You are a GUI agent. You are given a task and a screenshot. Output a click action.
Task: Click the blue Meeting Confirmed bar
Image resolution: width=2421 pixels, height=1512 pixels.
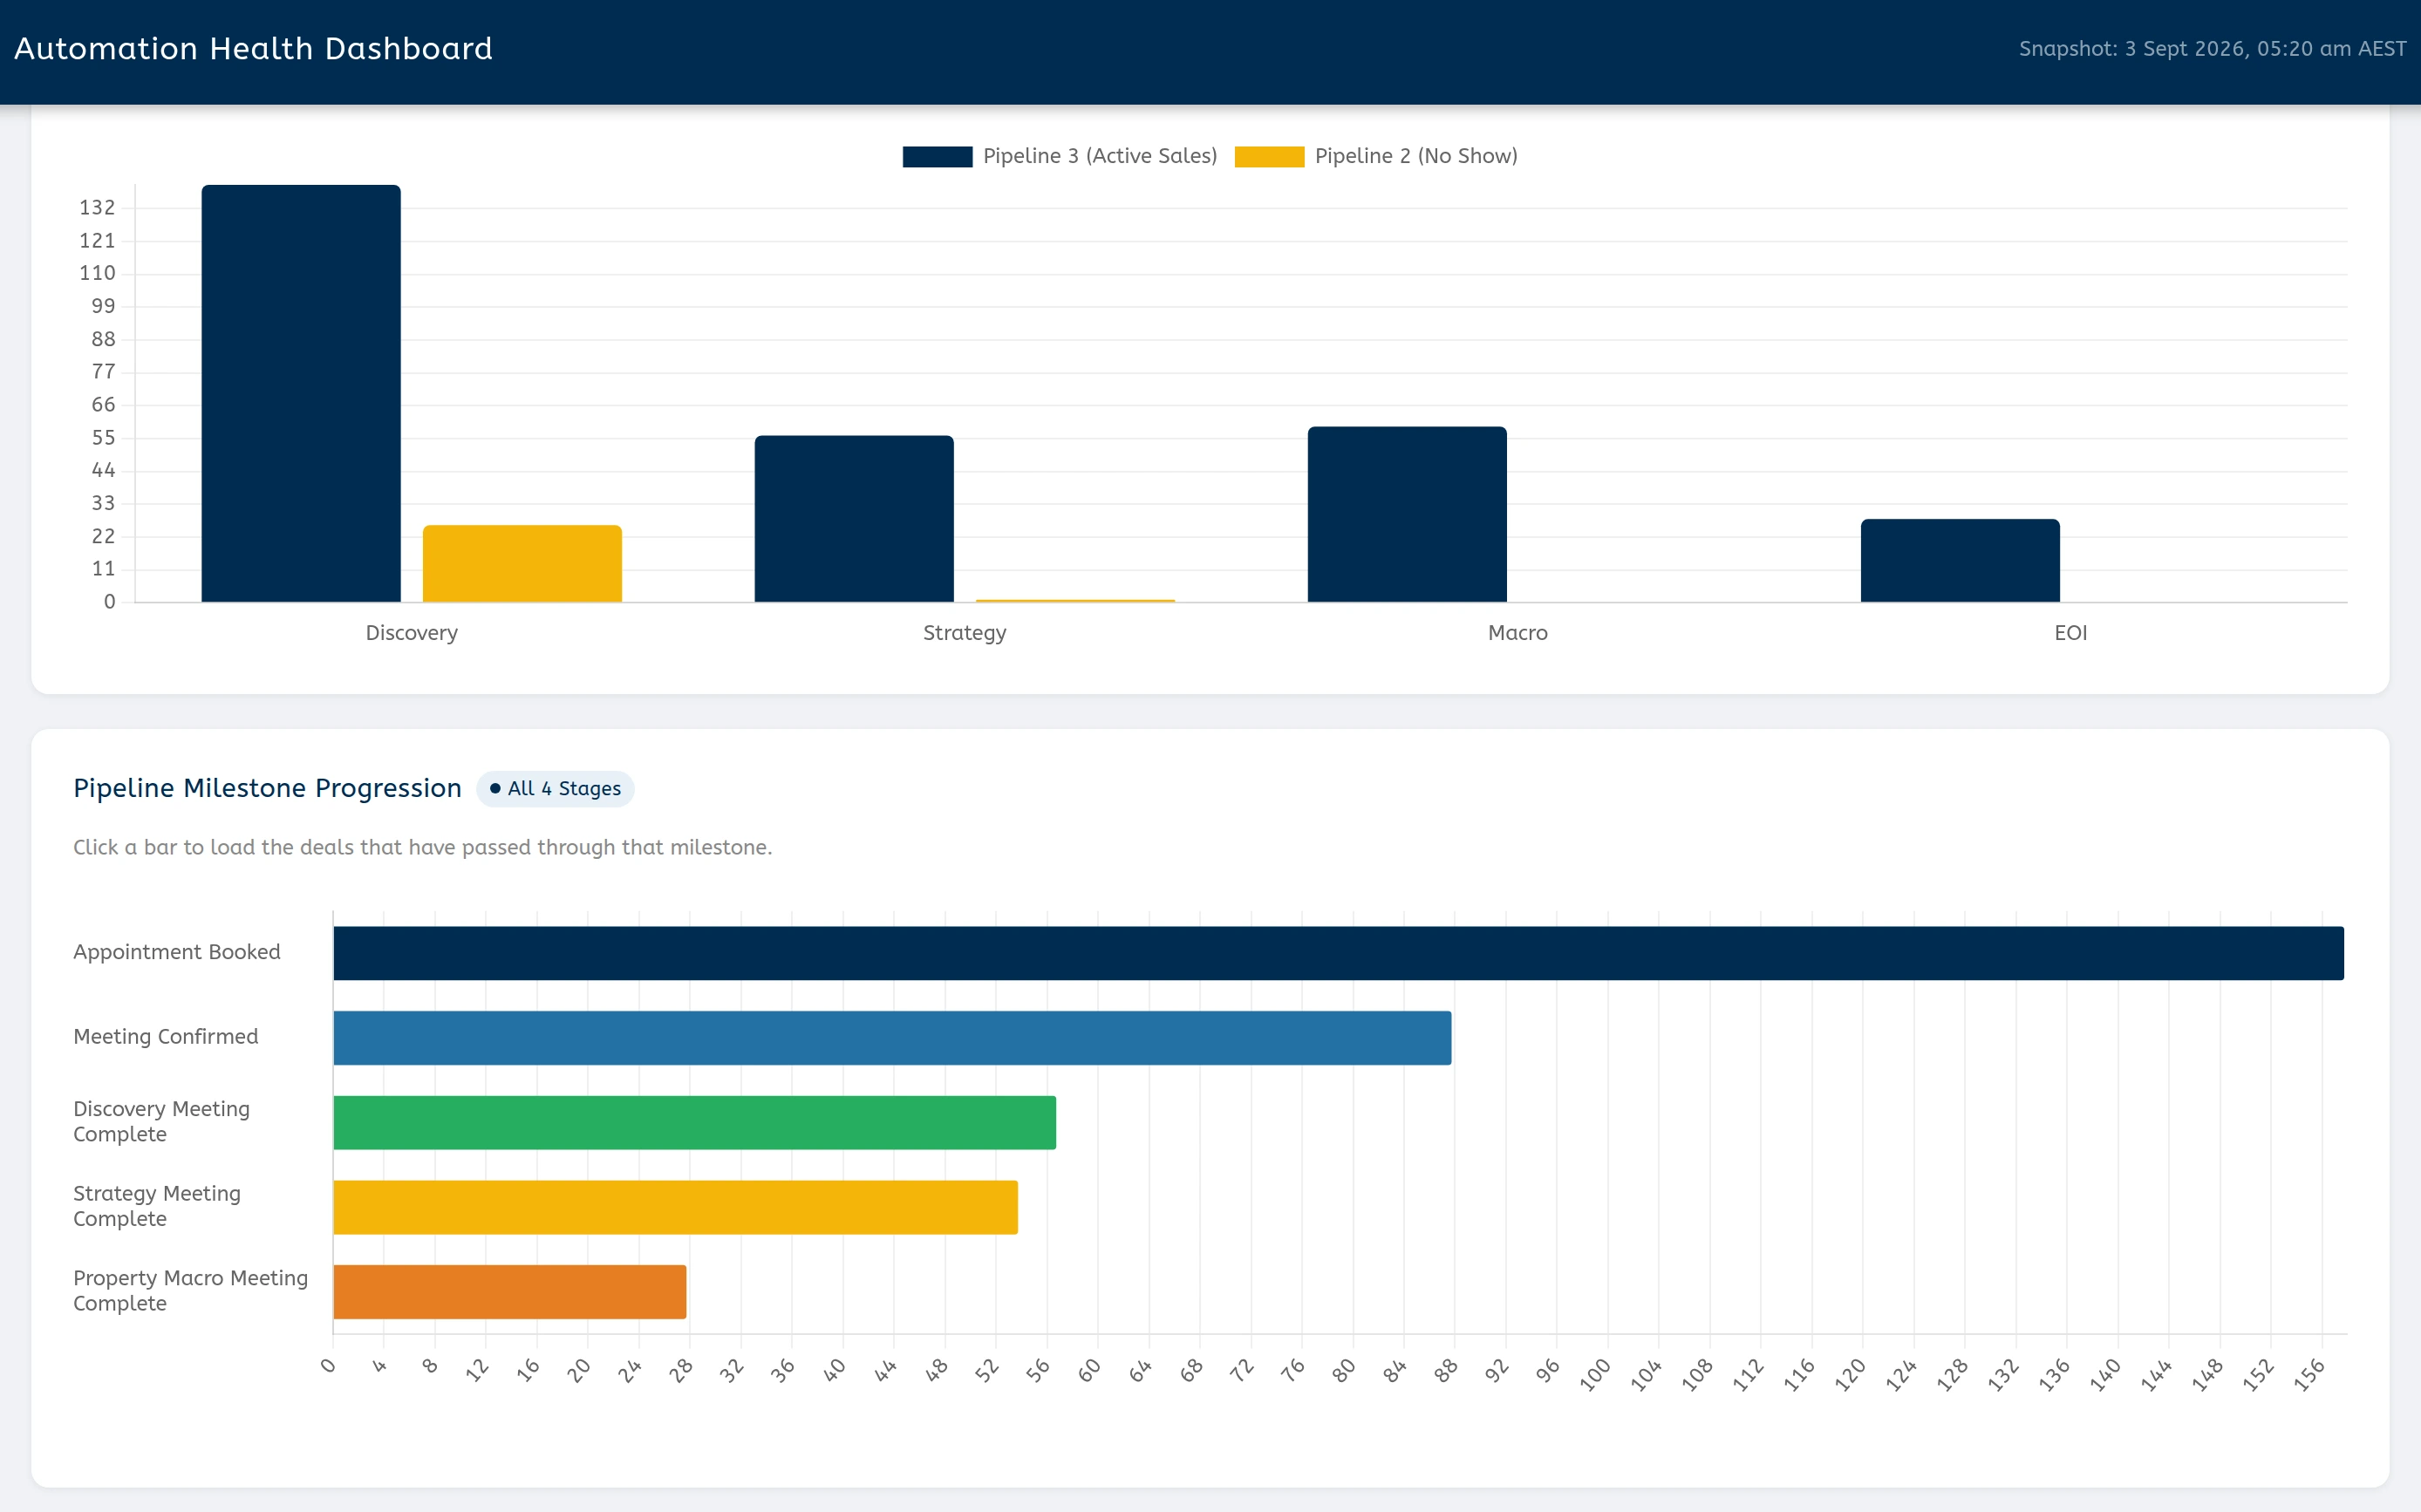[892, 1038]
